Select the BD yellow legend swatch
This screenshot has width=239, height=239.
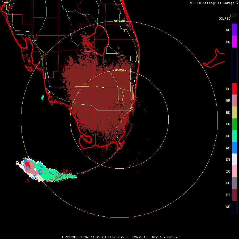pyautogui.click(x=234, y=113)
